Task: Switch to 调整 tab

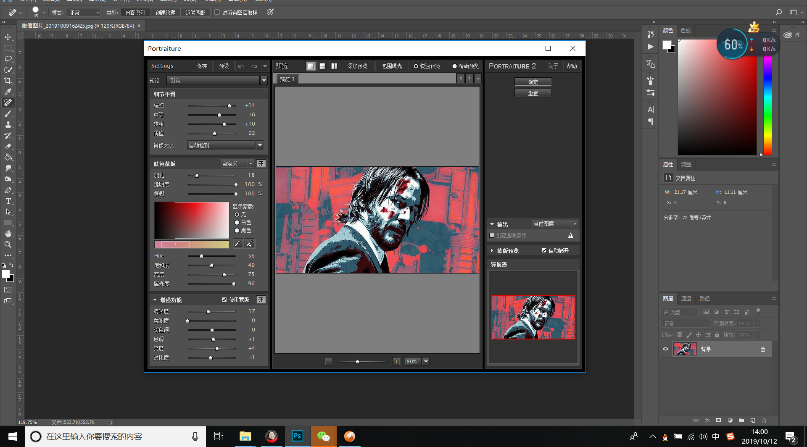Action: tap(686, 164)
